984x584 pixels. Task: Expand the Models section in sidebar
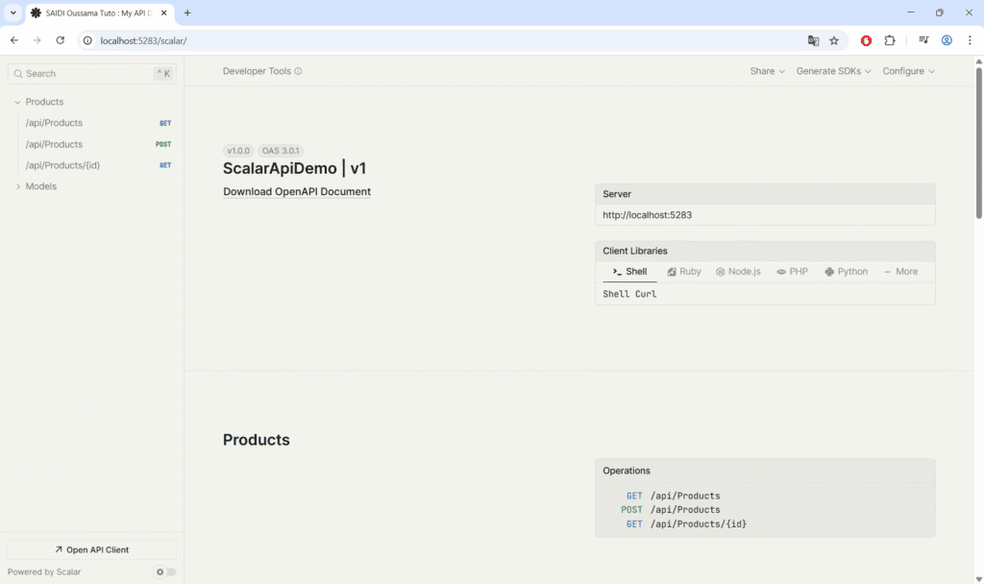click(x=18, y=186)
